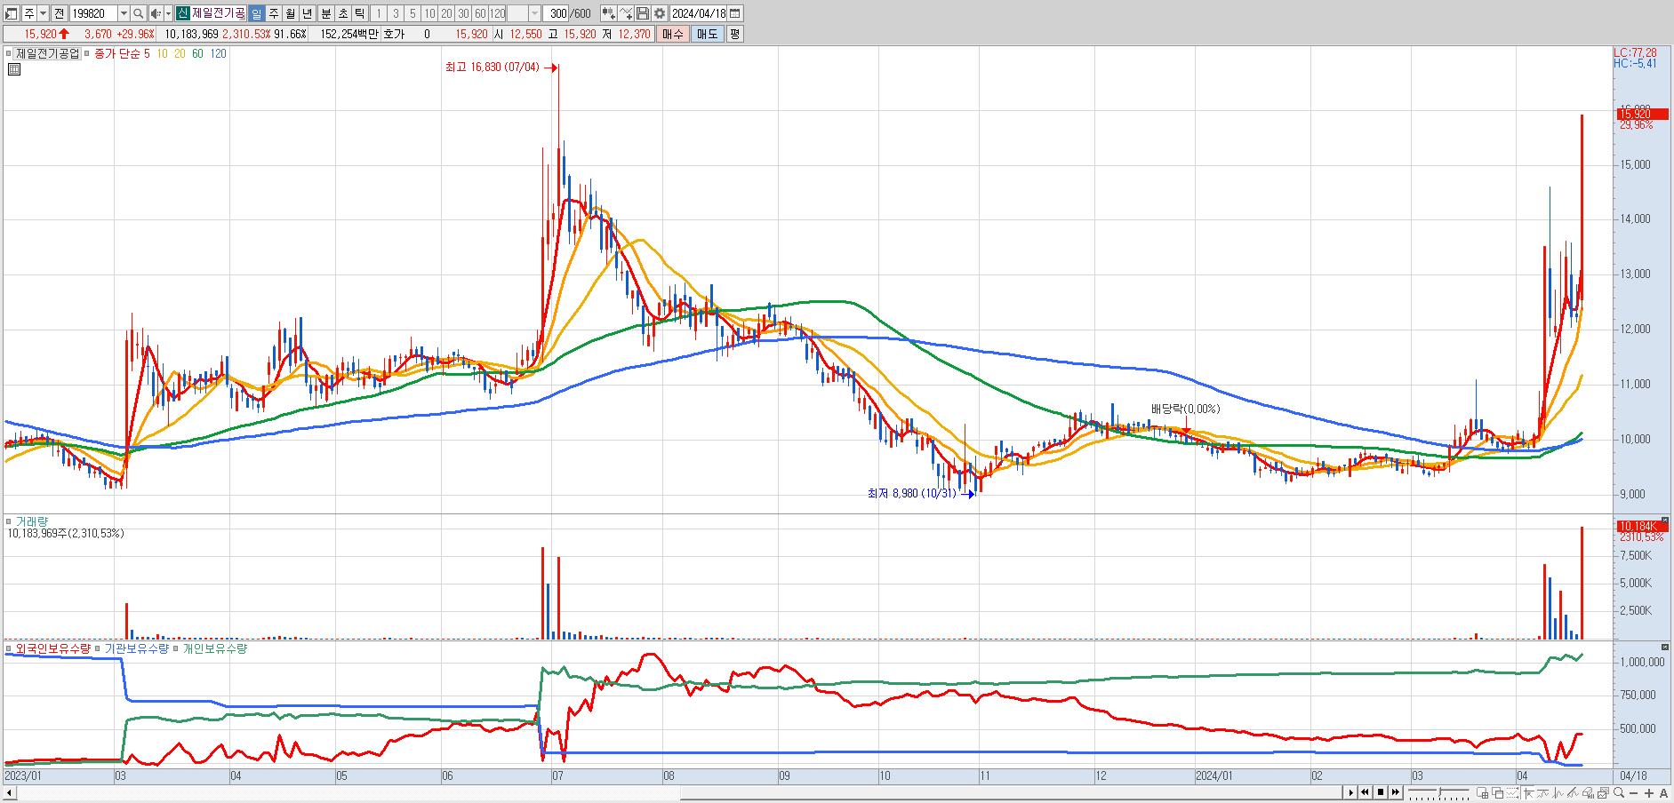Toggle the 거래량 volume indicator marker

(x=9, y=521)
